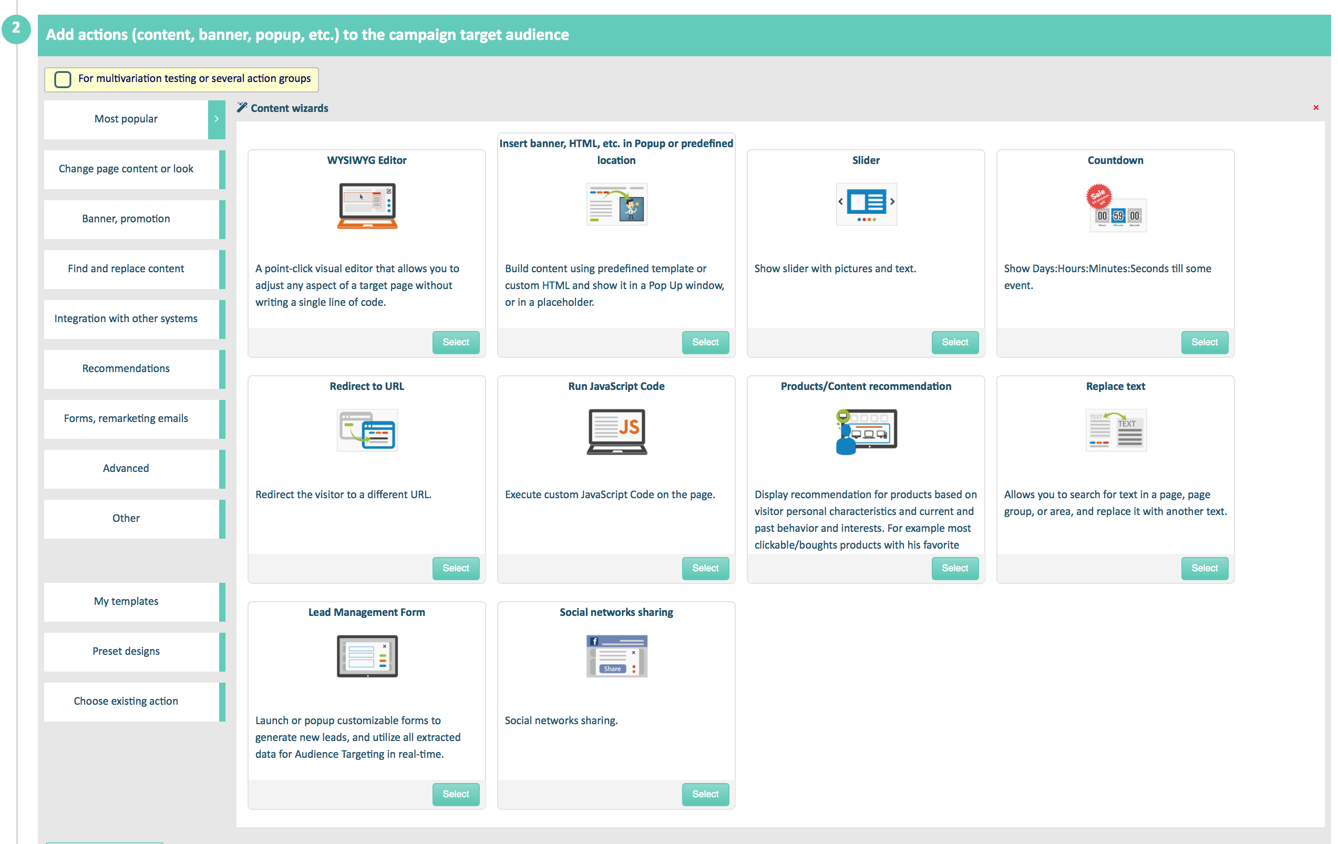This screenshot has height=844, width=1338.
Task: Click the Social networks sharing icon
Action: pyautogui.click(x=616, y=656)
